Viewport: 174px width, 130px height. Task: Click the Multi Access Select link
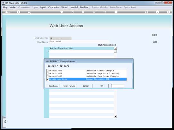point(107,45)
